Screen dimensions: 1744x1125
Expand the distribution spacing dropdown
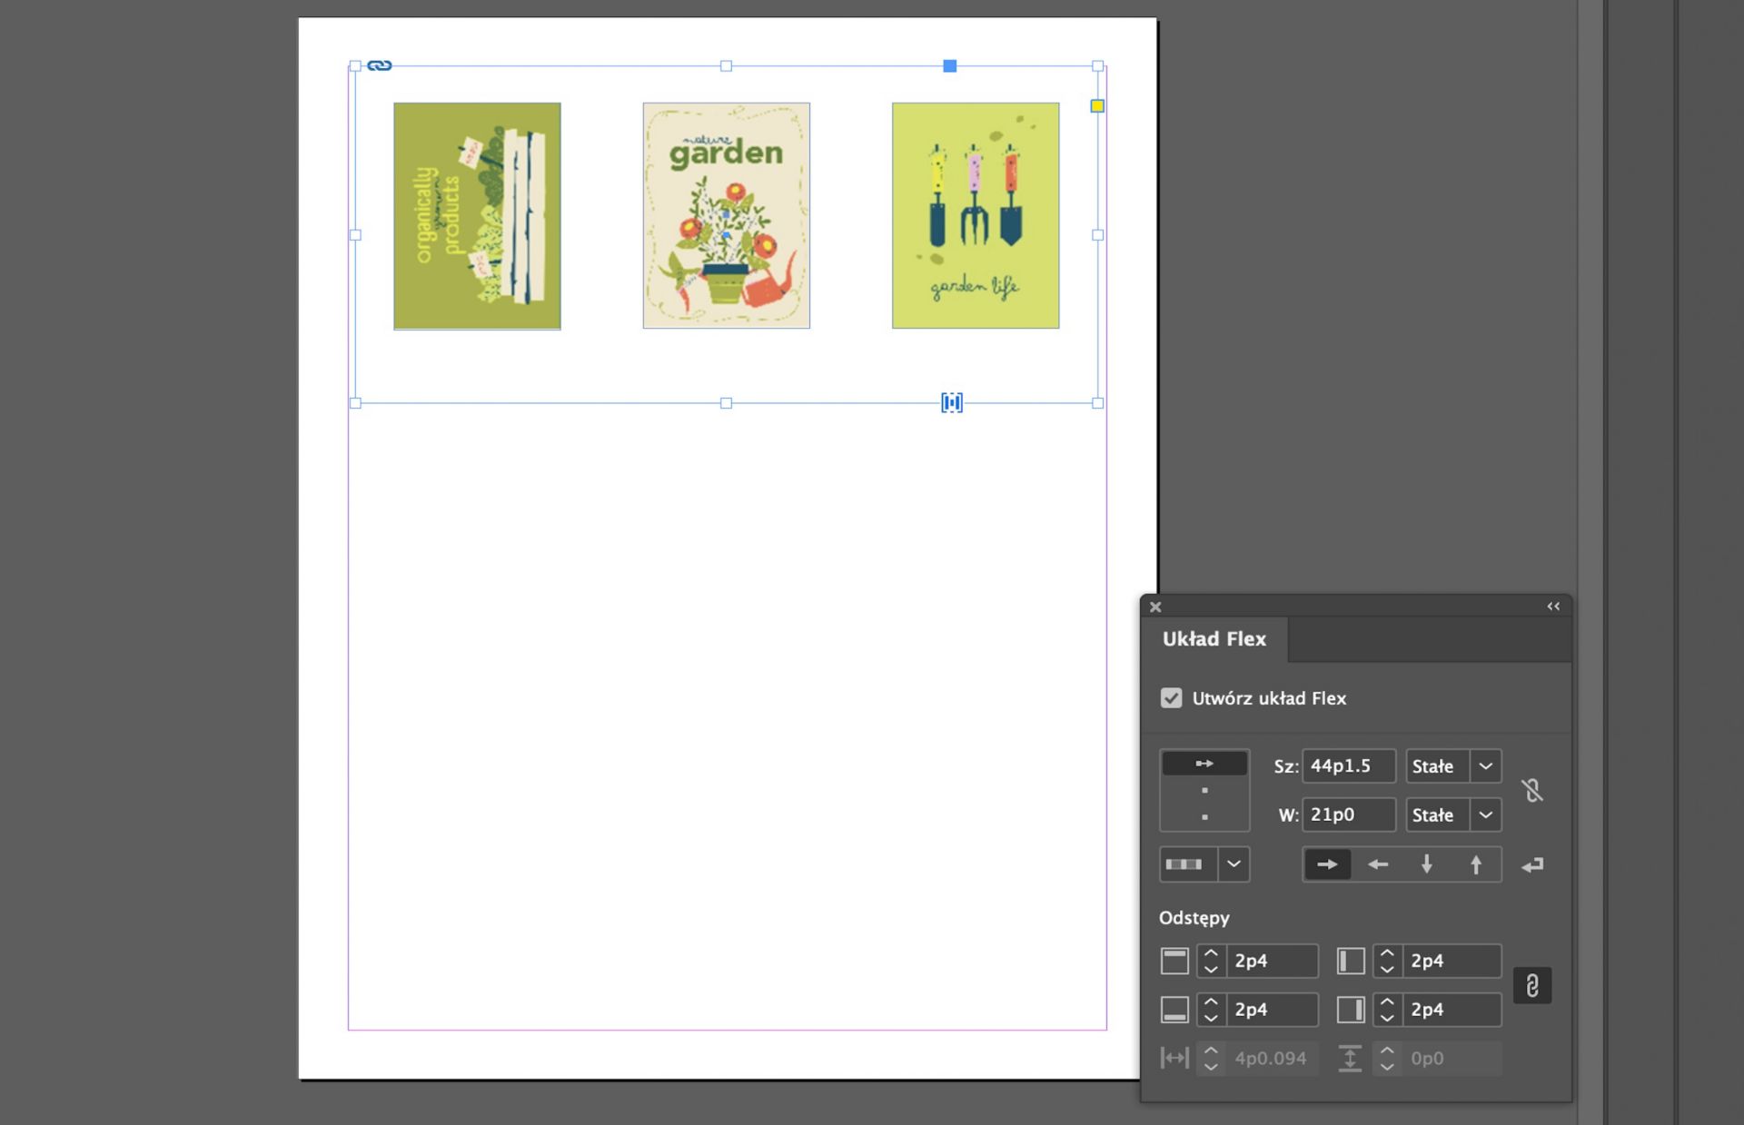pos(1233,864)
